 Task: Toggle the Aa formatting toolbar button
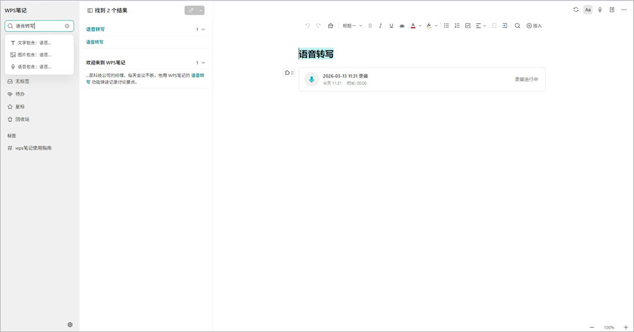588,10
